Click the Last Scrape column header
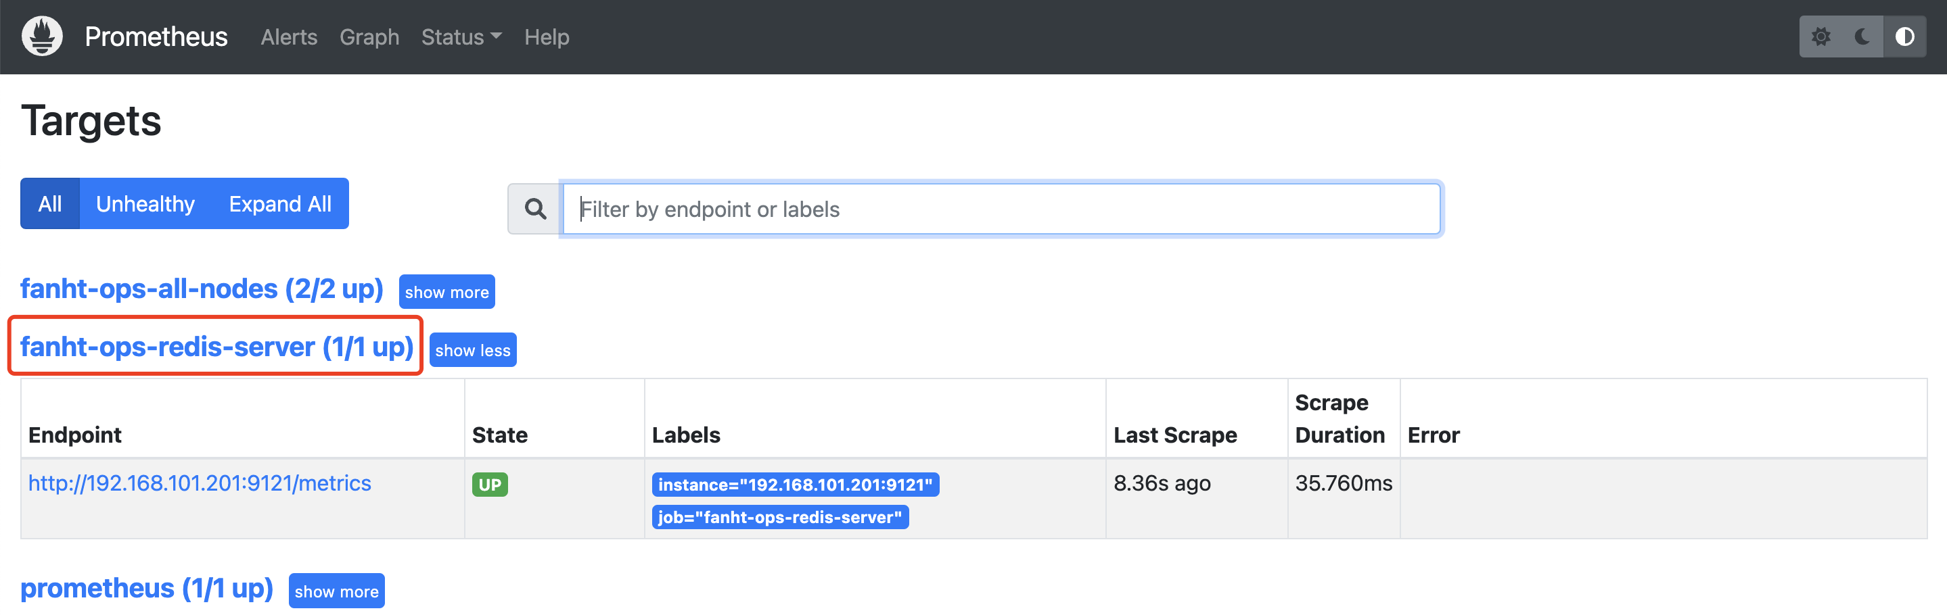This screenshot has width=1947, height=615. point(1174,435)
